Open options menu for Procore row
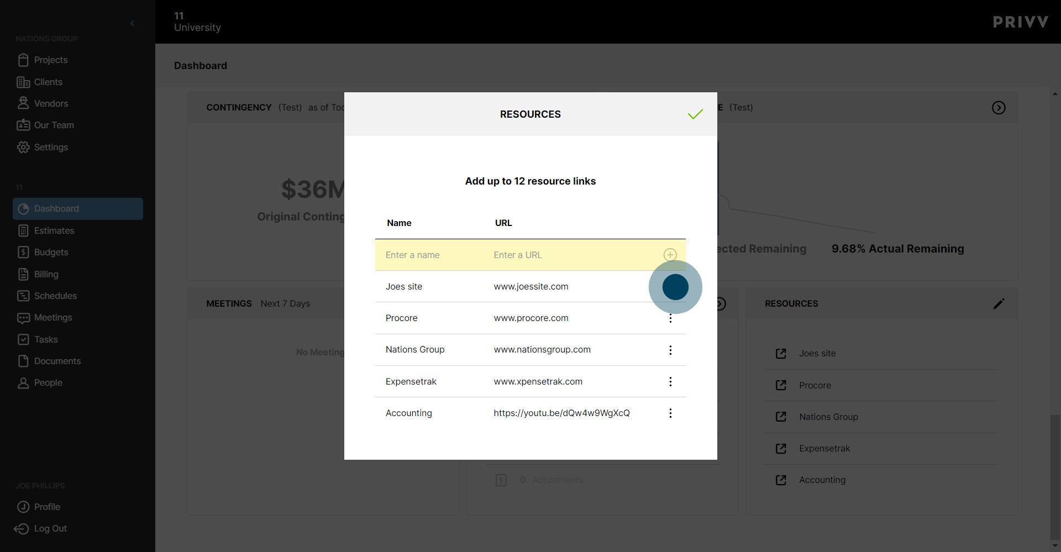 click(x=670, y=318)
